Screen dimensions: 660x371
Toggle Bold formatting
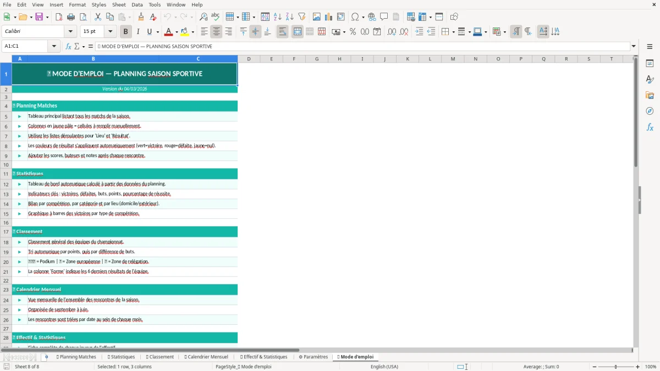coord(126,32)
